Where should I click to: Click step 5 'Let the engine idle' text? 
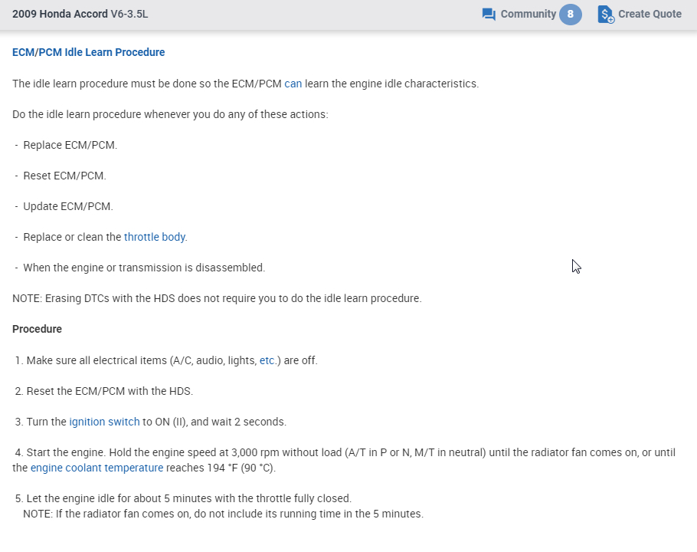coord(188,498)
